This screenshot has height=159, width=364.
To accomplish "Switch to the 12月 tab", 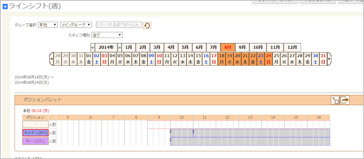I will 292,47.
